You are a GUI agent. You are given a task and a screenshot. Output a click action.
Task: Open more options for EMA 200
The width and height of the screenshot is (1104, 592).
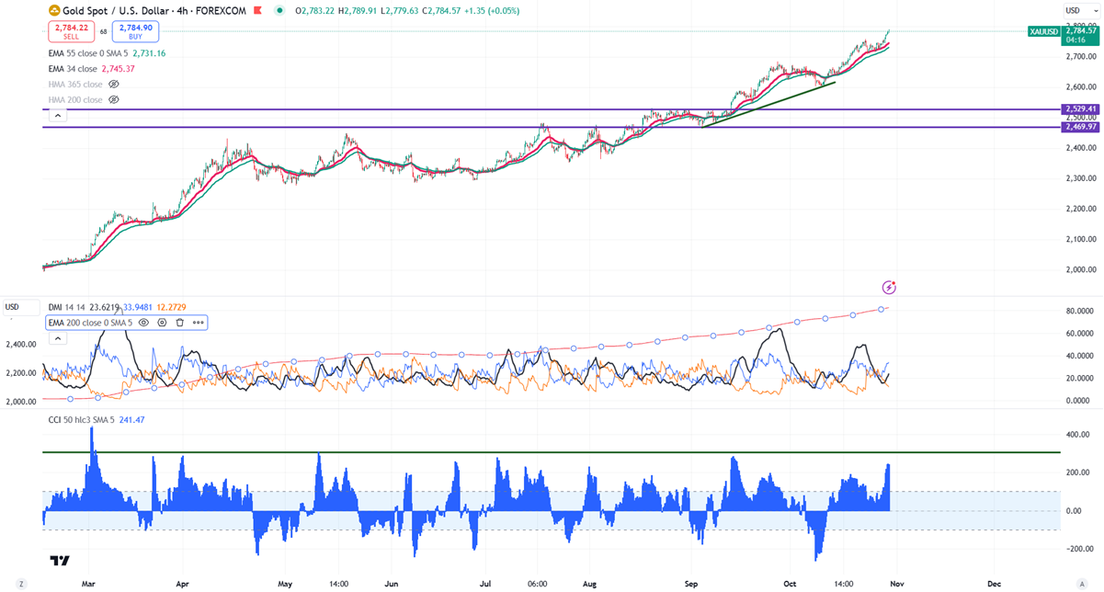click(198, 323)
